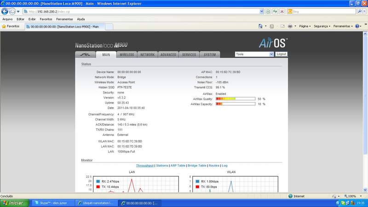Click the AirMax Quality bar

click(x=236, y=99)
